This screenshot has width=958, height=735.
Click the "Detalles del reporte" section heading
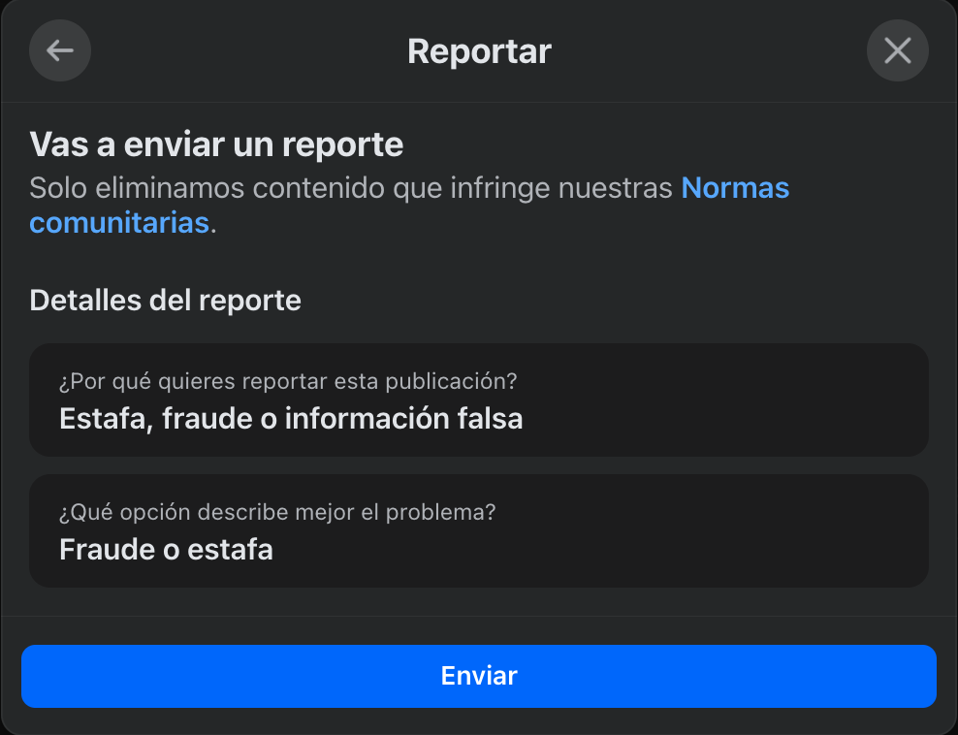point(165,300)
